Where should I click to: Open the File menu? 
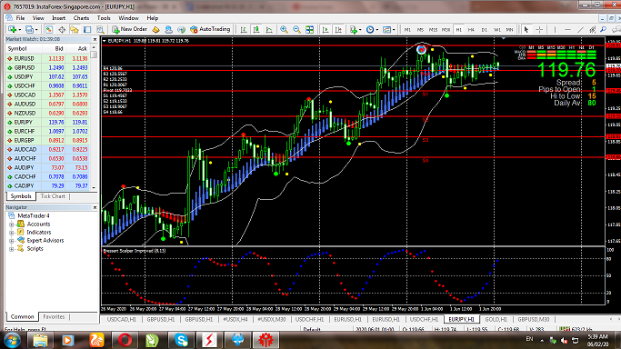point(20,18)
